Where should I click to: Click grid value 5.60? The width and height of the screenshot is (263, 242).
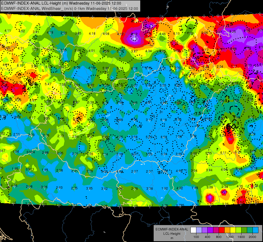tap(194, 154)
